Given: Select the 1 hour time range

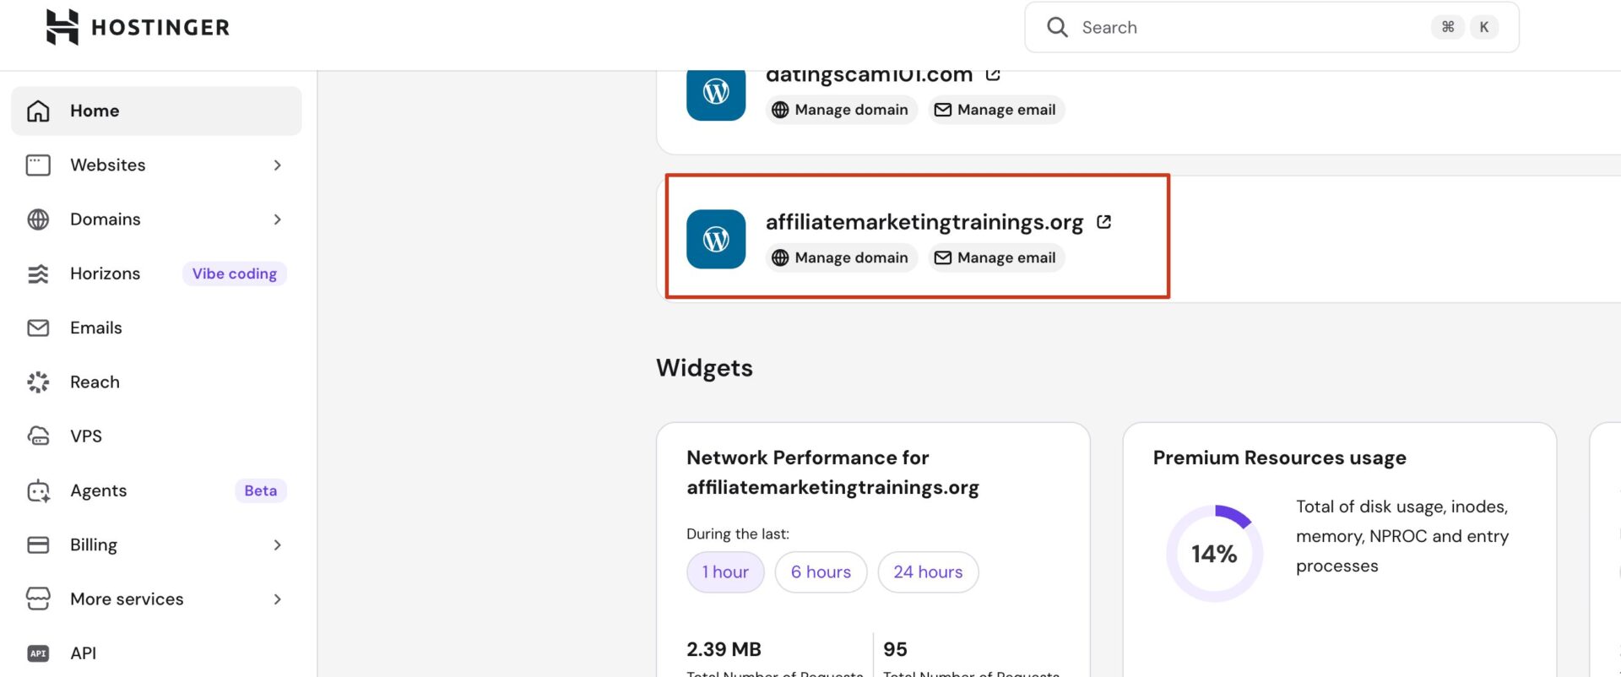Looking at the screenshot, I should point(725,572).
